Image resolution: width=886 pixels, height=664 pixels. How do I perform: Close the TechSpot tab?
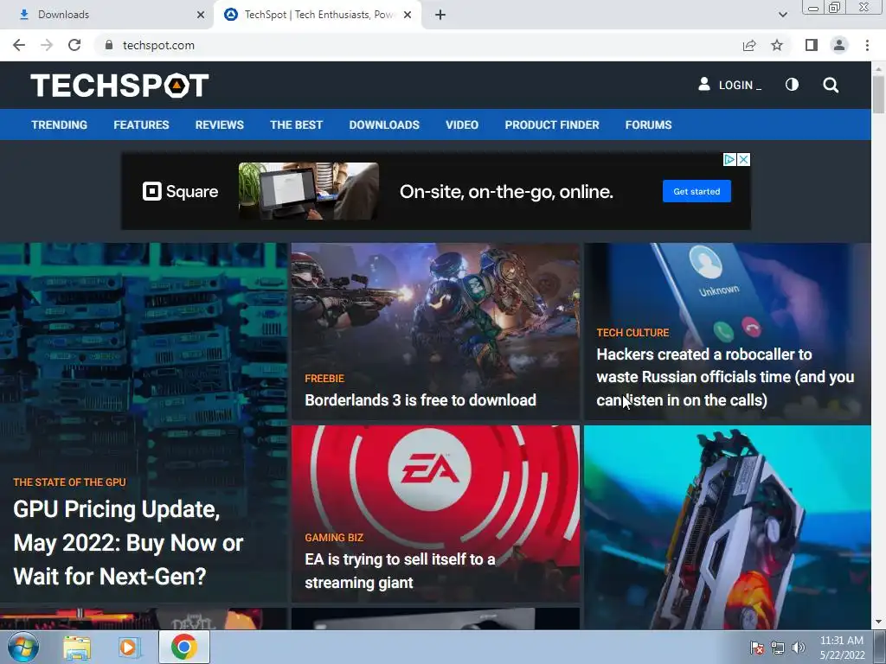(x=408, y=15)
